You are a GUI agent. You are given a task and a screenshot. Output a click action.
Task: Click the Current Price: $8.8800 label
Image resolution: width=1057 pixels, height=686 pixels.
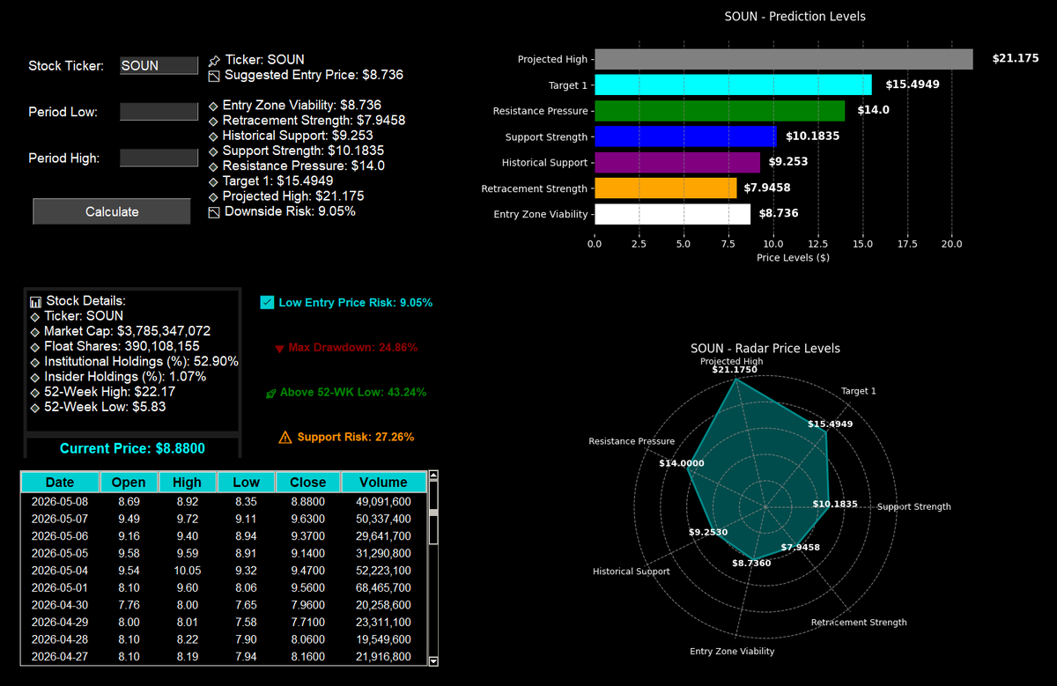click(132, 448)
